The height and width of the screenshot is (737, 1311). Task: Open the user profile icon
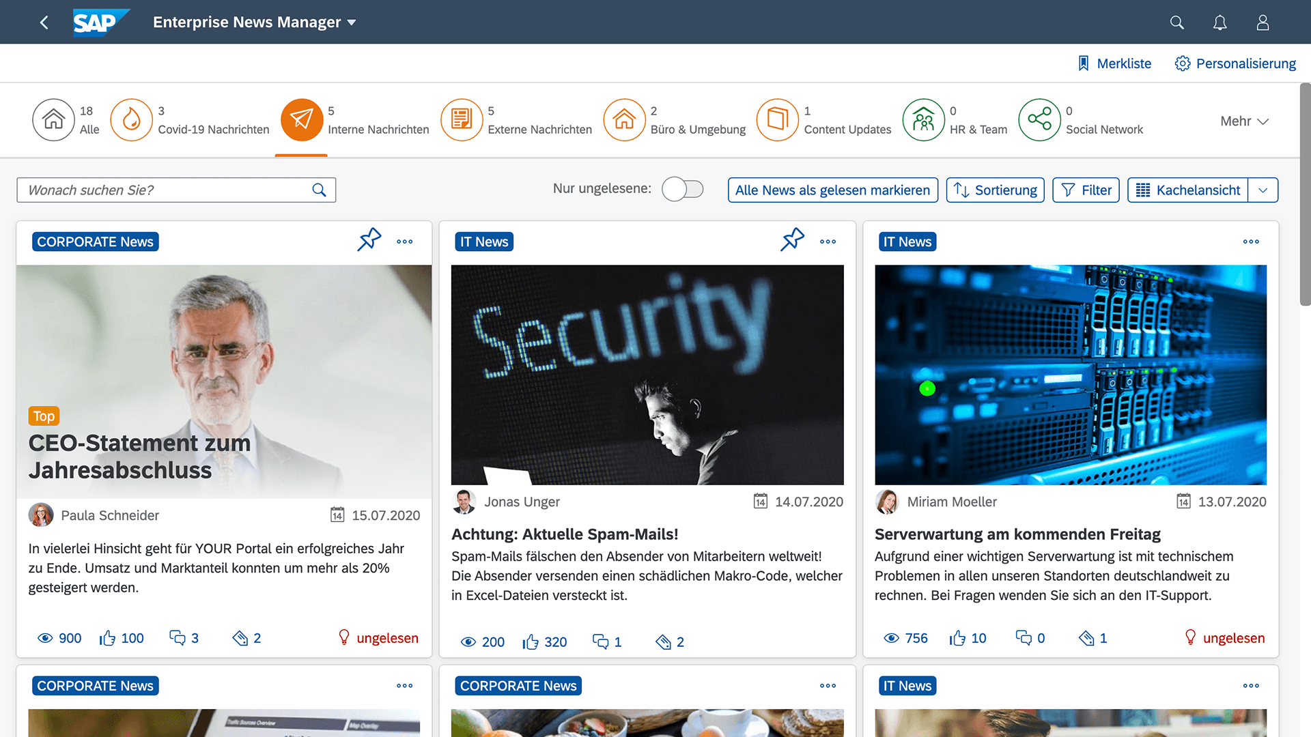point(1262,22)
